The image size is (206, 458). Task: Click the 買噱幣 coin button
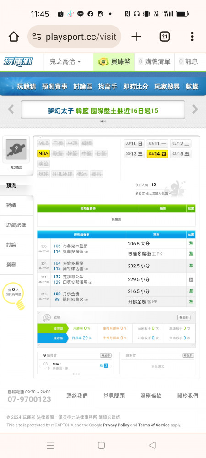[114, 62]
